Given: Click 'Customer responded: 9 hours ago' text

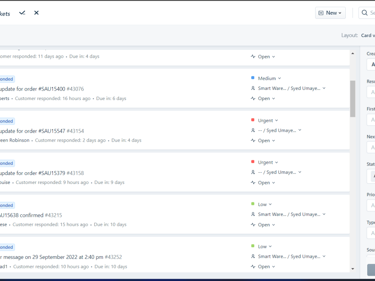Looking at the screenshot, I should pos(52,182).
